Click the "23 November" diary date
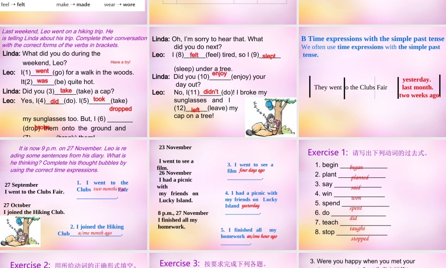 point(175,147)
